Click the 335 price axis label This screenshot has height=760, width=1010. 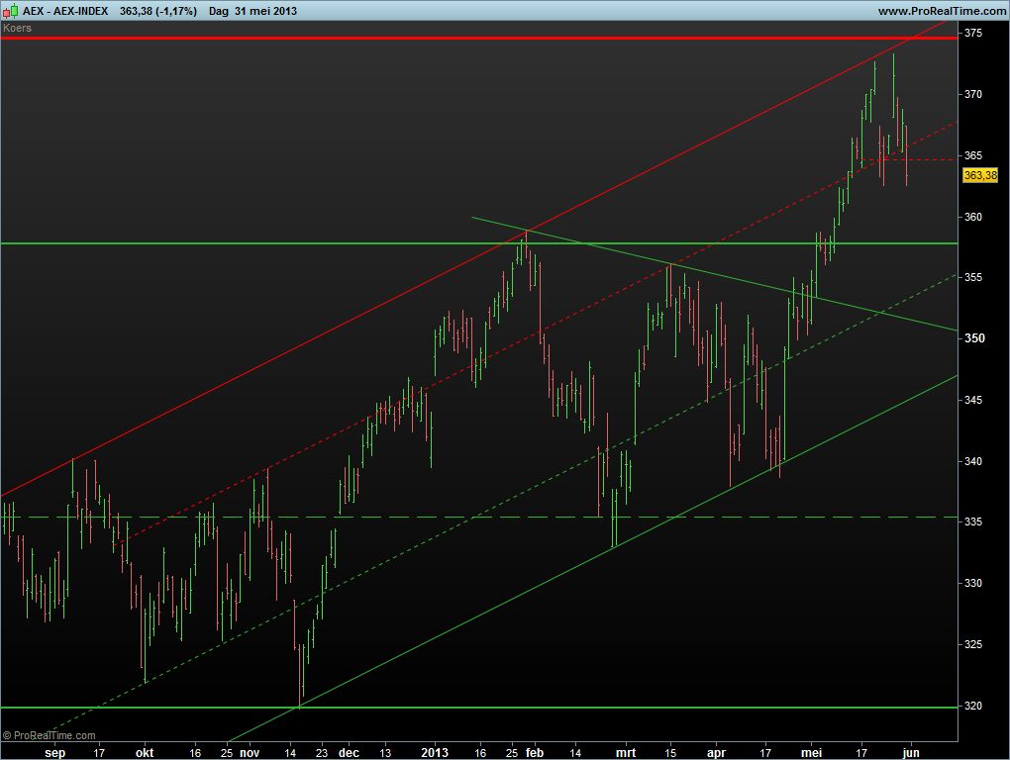[972, 522]
